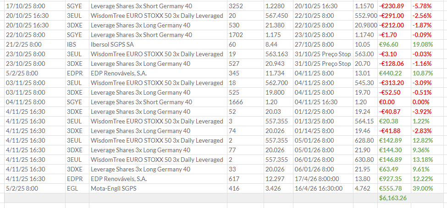Select the exit date 01/14/25 8:00
The width and height of the screenshot is (447, 208).
323,131
